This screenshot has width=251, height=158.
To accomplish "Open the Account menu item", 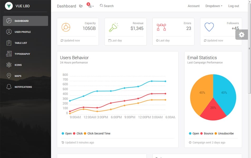I will [x=193, y=6].
